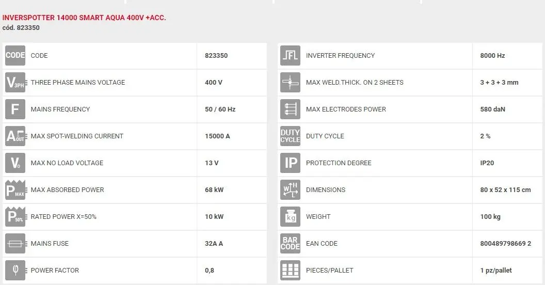The width and height of the screenshot is (545, 285).
Task: Click the dimensions icon
Action: pos(290,190)
